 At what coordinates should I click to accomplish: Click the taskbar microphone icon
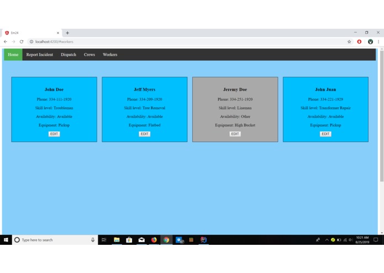tap(93, 240)
